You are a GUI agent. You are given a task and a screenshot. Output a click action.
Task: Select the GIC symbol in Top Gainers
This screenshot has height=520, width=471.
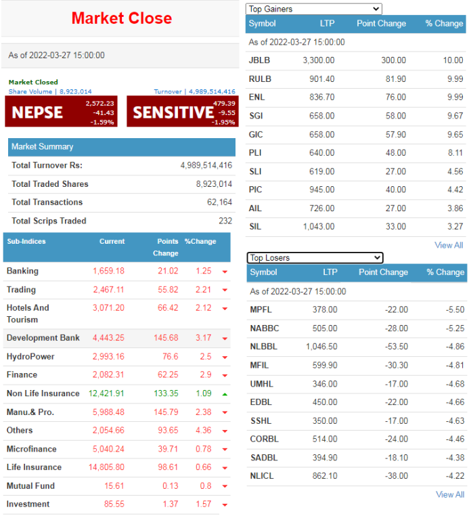[256, 134]
